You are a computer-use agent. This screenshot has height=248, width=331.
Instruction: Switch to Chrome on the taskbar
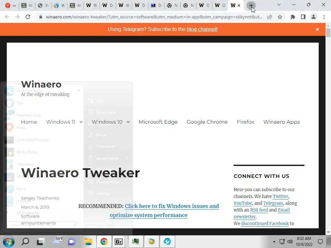click(104, 242)
